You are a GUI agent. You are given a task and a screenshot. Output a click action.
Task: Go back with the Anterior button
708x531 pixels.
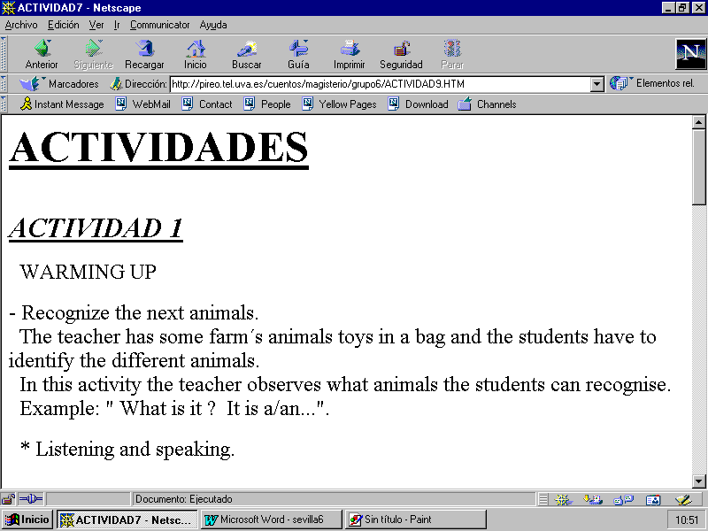(x=42, y=54)
